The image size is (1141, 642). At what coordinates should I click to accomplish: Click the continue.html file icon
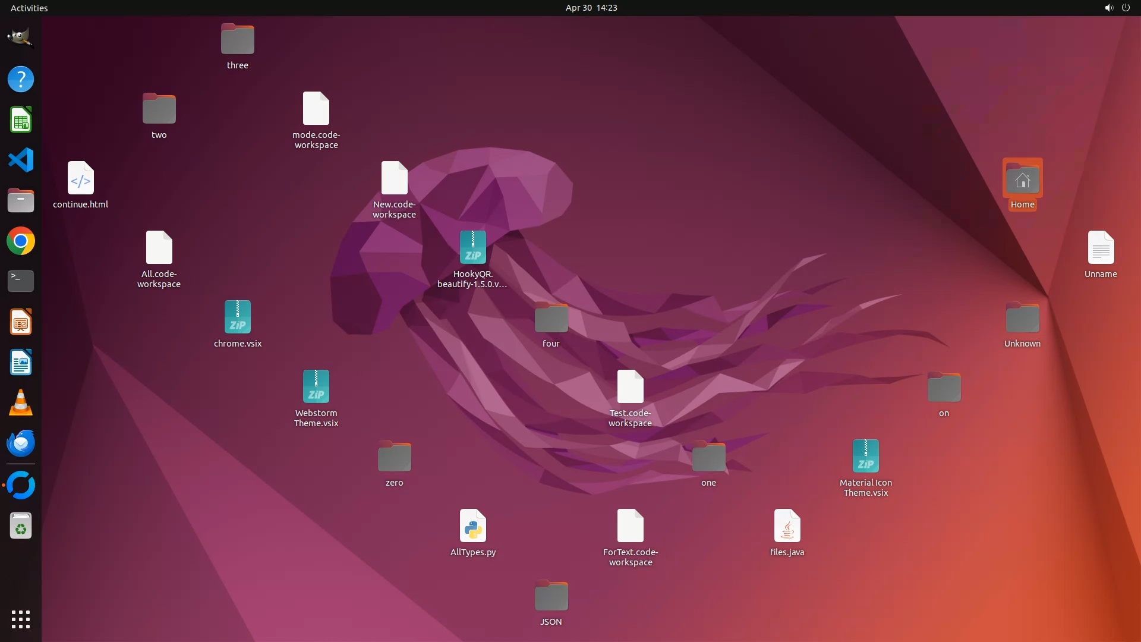[x=80, y=178]
